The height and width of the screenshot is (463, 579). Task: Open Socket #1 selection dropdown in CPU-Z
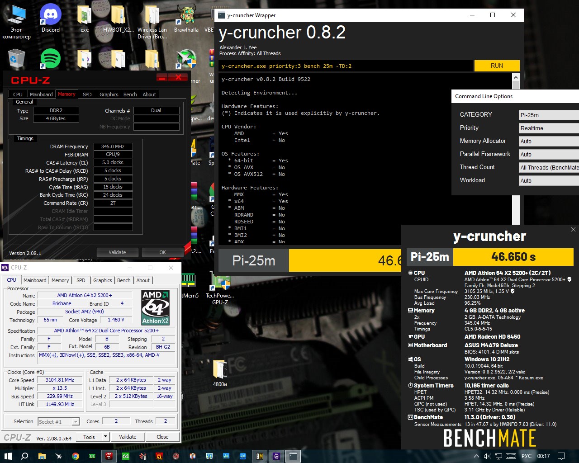59,421
